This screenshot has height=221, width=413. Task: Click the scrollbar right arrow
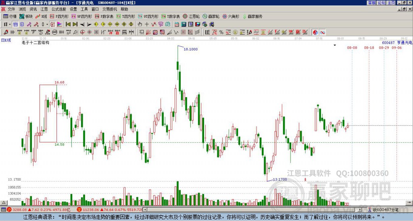tap(360, 210)
